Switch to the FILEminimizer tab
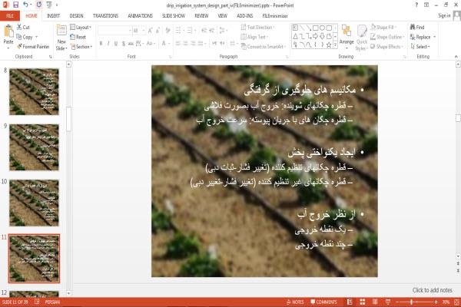Screen dimensions: 461x307 coord(275,16)
